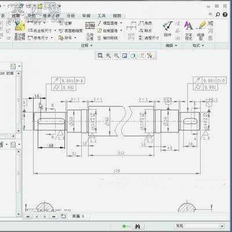Click the align dimensions tool

pos(131,31)
